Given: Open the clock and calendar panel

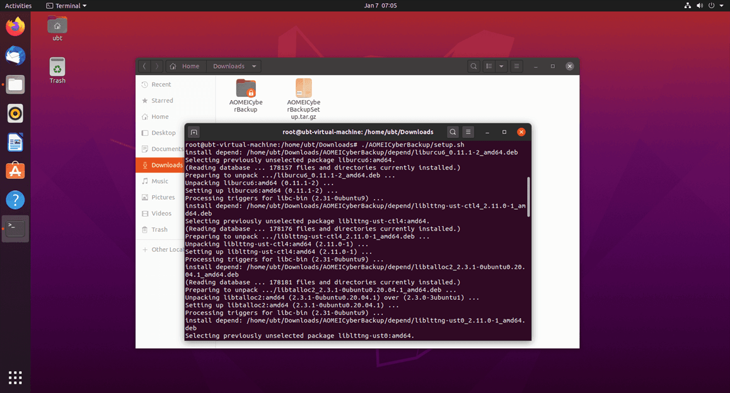Looking at the screenshot, I should pyautogui.click(x=380, y=6).
